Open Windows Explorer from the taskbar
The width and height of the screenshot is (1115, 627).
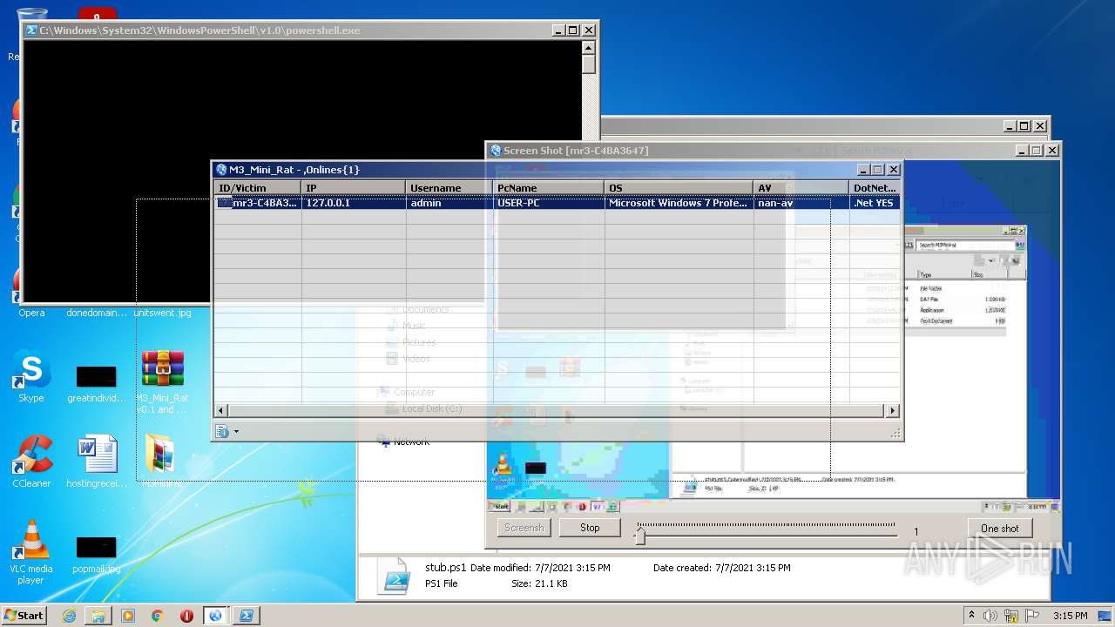pos(98,616)
